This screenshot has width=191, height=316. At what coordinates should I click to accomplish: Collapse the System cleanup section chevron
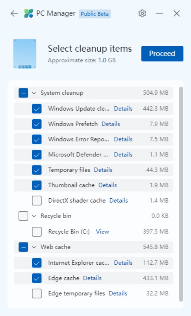point(34,93)
